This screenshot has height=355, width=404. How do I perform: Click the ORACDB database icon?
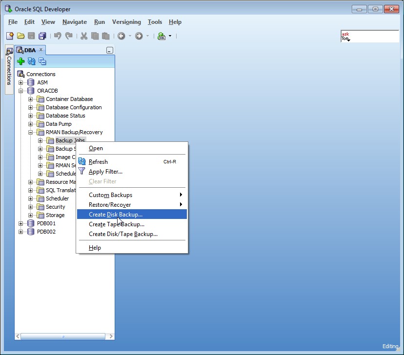(31, 91)
